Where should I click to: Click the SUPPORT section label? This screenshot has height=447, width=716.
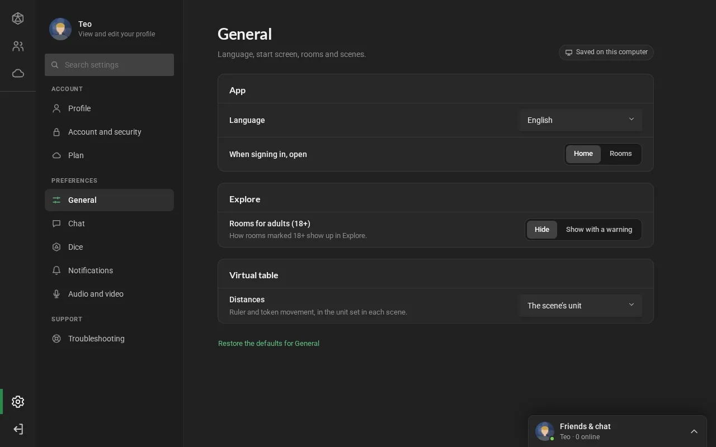67,319
